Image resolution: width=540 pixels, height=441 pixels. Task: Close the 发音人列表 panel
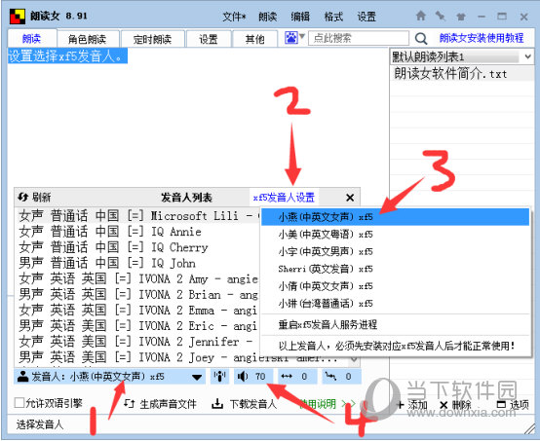tap(350, 198)
